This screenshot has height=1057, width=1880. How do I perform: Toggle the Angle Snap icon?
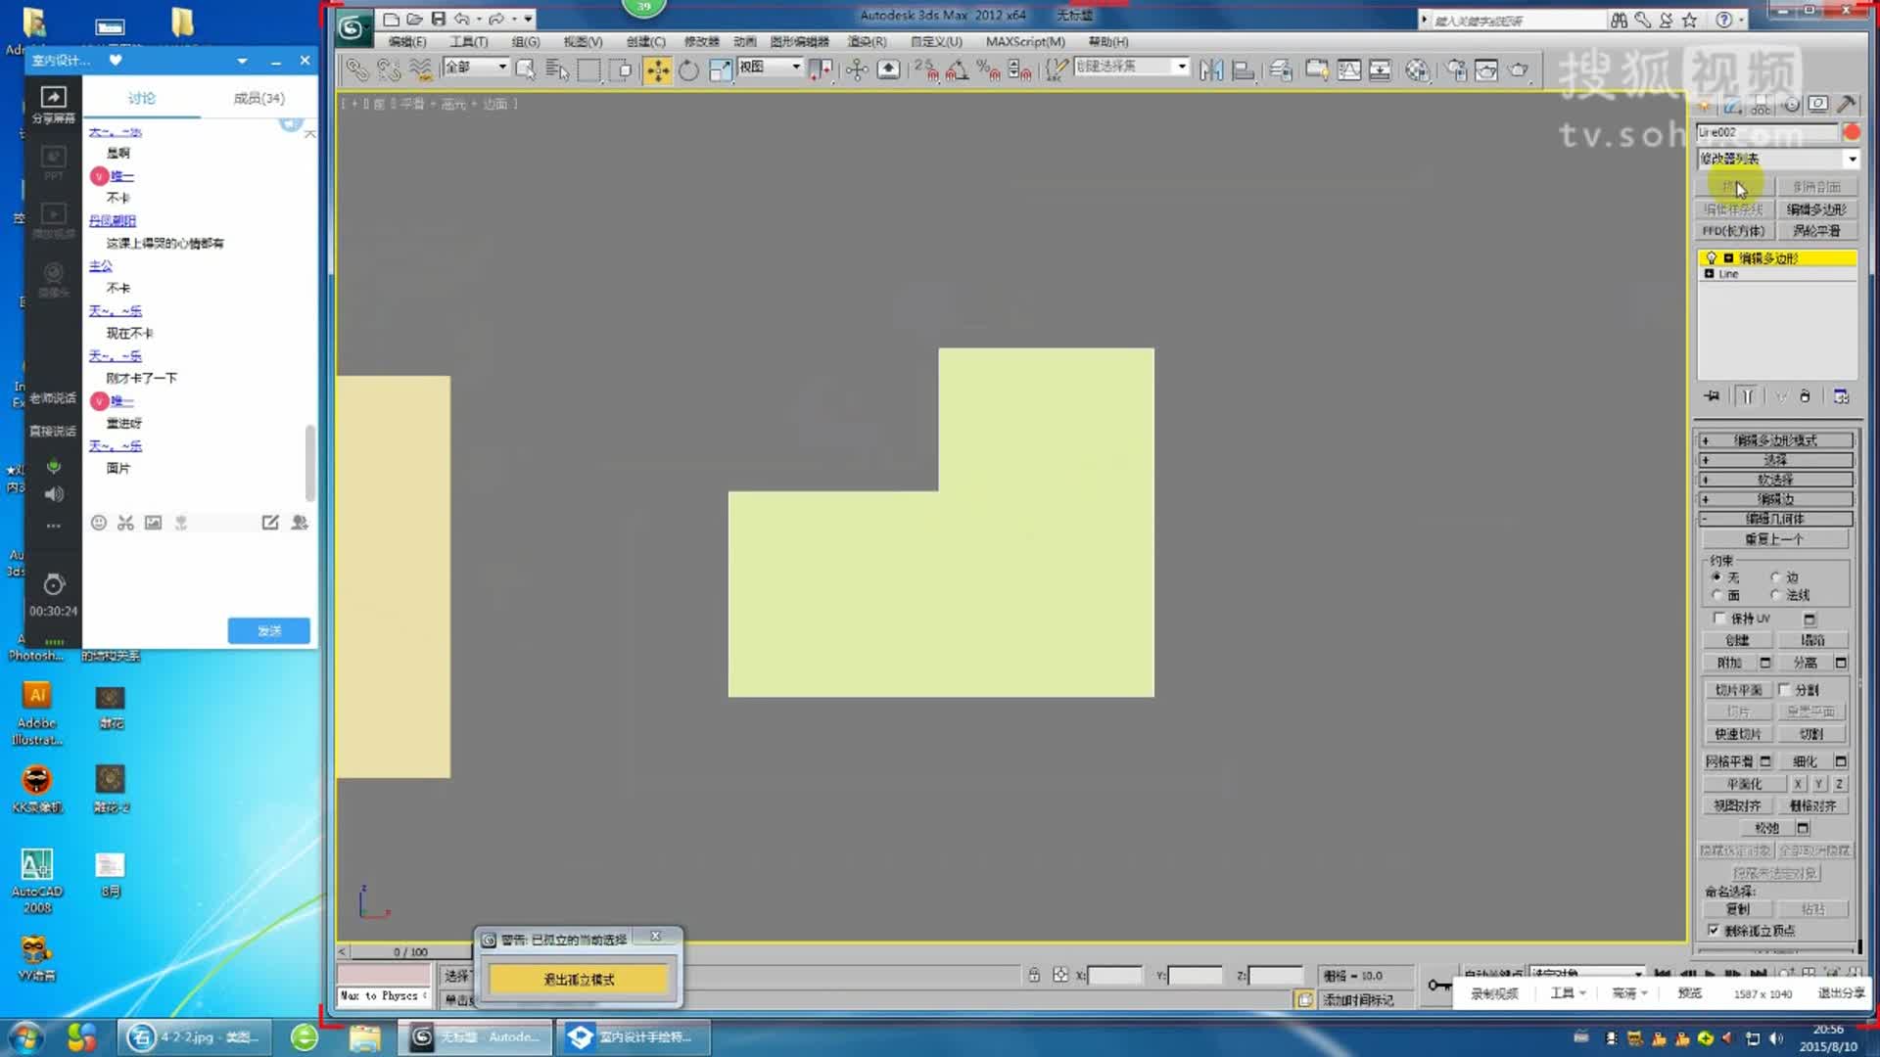tap(957, 69)
